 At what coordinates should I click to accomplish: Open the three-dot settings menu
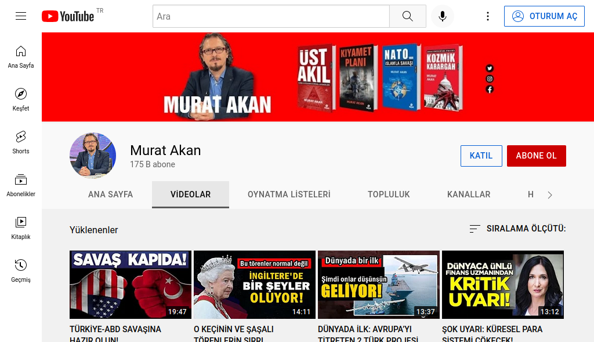(x=488, y=16)
